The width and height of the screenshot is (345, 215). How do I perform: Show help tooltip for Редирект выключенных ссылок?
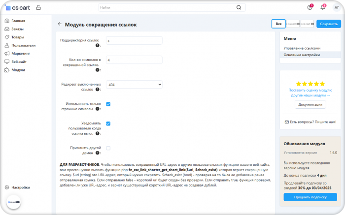(x=97, y=90)
